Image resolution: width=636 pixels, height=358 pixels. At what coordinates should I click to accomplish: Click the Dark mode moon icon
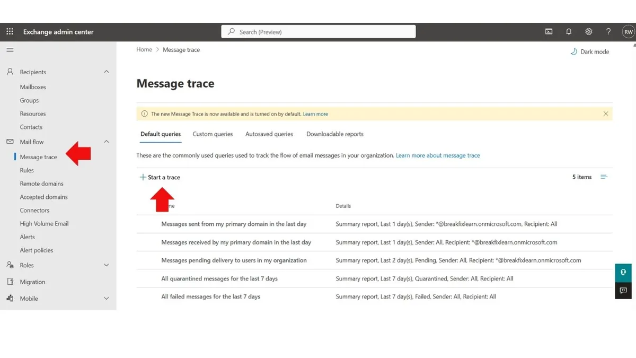(x=573, y=51)
